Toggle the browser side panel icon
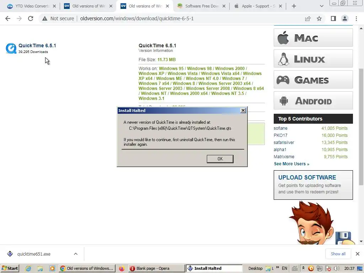 pos(333,18)
